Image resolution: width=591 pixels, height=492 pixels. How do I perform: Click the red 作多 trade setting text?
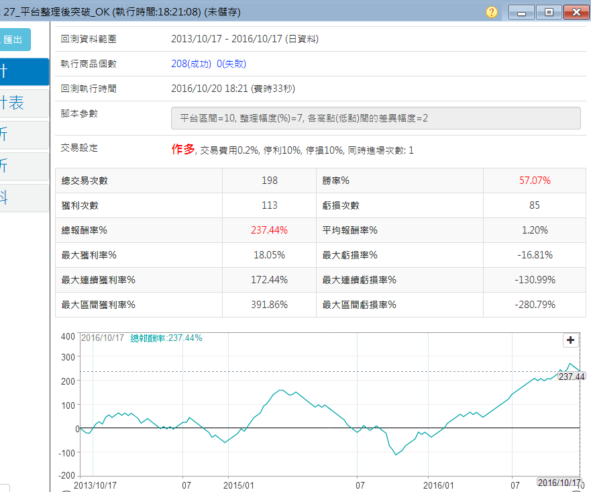(182, 150)
